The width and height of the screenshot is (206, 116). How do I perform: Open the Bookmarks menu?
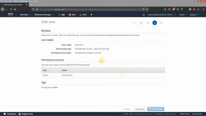point(23,1)
